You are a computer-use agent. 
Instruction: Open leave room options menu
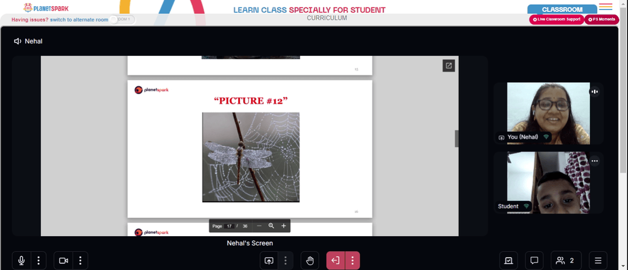point(352,261)
